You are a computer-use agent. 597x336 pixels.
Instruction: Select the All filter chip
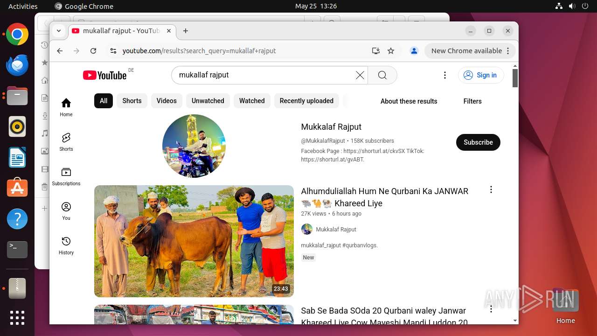click(x=104, y=101)
